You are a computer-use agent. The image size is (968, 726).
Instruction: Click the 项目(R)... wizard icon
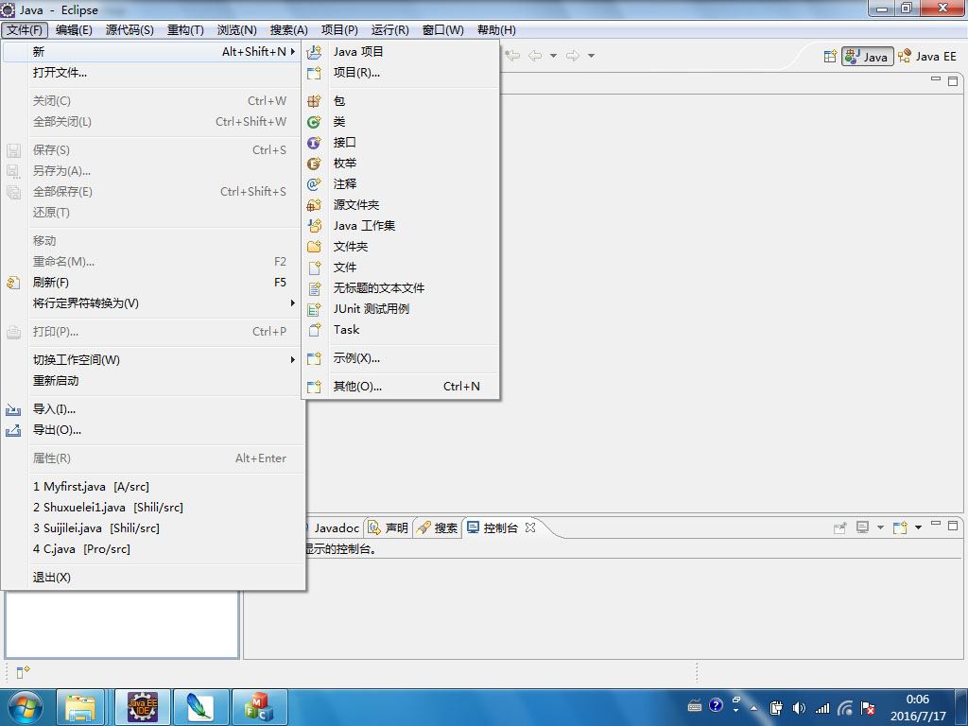314,73
